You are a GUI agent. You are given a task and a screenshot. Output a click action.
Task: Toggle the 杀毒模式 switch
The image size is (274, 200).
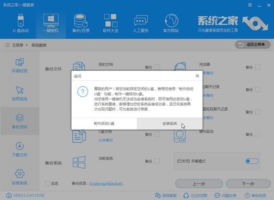tap(252, 161)
